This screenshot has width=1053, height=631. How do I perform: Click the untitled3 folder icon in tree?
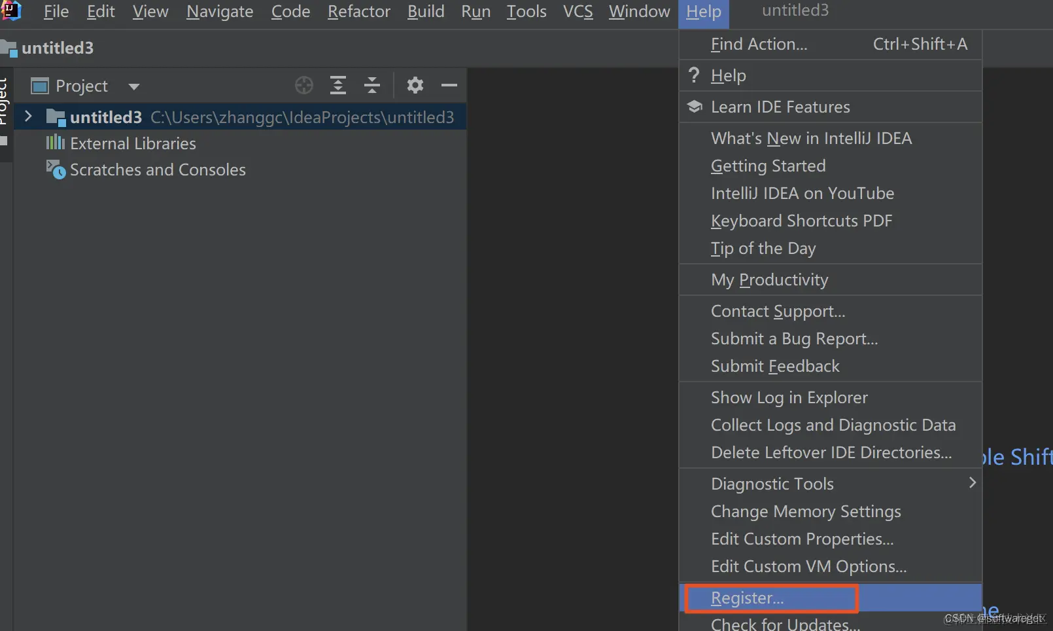pos(56,117)
